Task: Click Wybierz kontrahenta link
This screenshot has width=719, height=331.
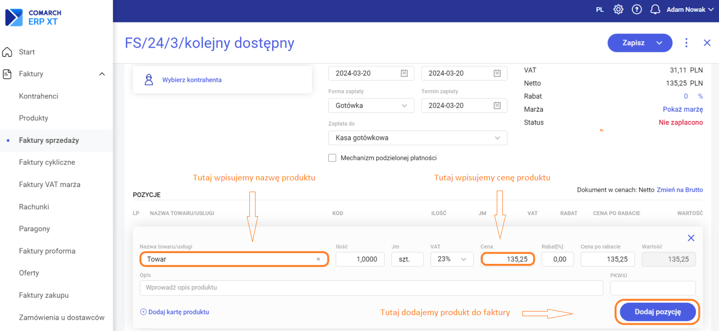Action: pyautogui.click(x=192, y=80)
